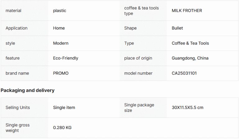Select 'Guangdong, China' place of origin
The image size is (239, 139).
tap(190, 58)
